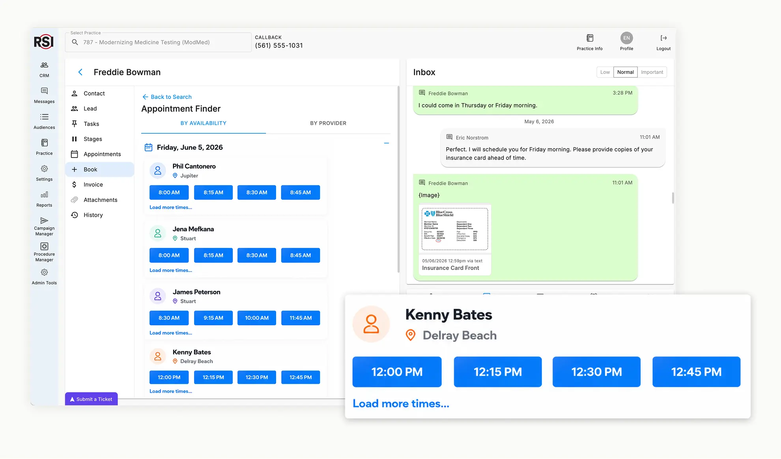Book Phil Cantonero at 8:00 AM
Image resolution: width=781 pixels, height=459 pixels.
[x=169, y=192]
